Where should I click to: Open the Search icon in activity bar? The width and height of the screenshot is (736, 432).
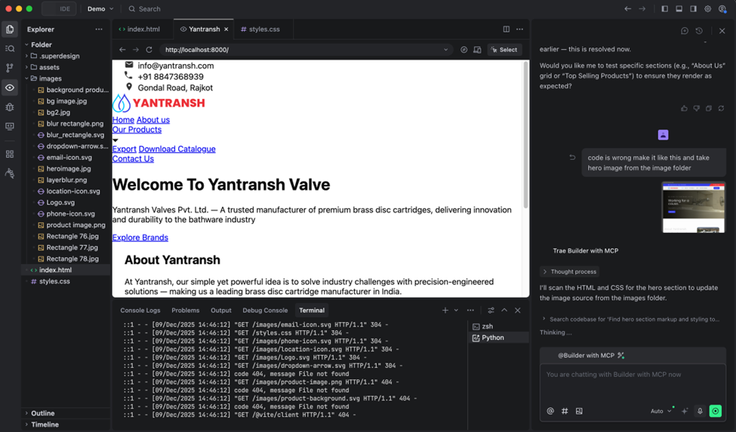tap(10, 48)
